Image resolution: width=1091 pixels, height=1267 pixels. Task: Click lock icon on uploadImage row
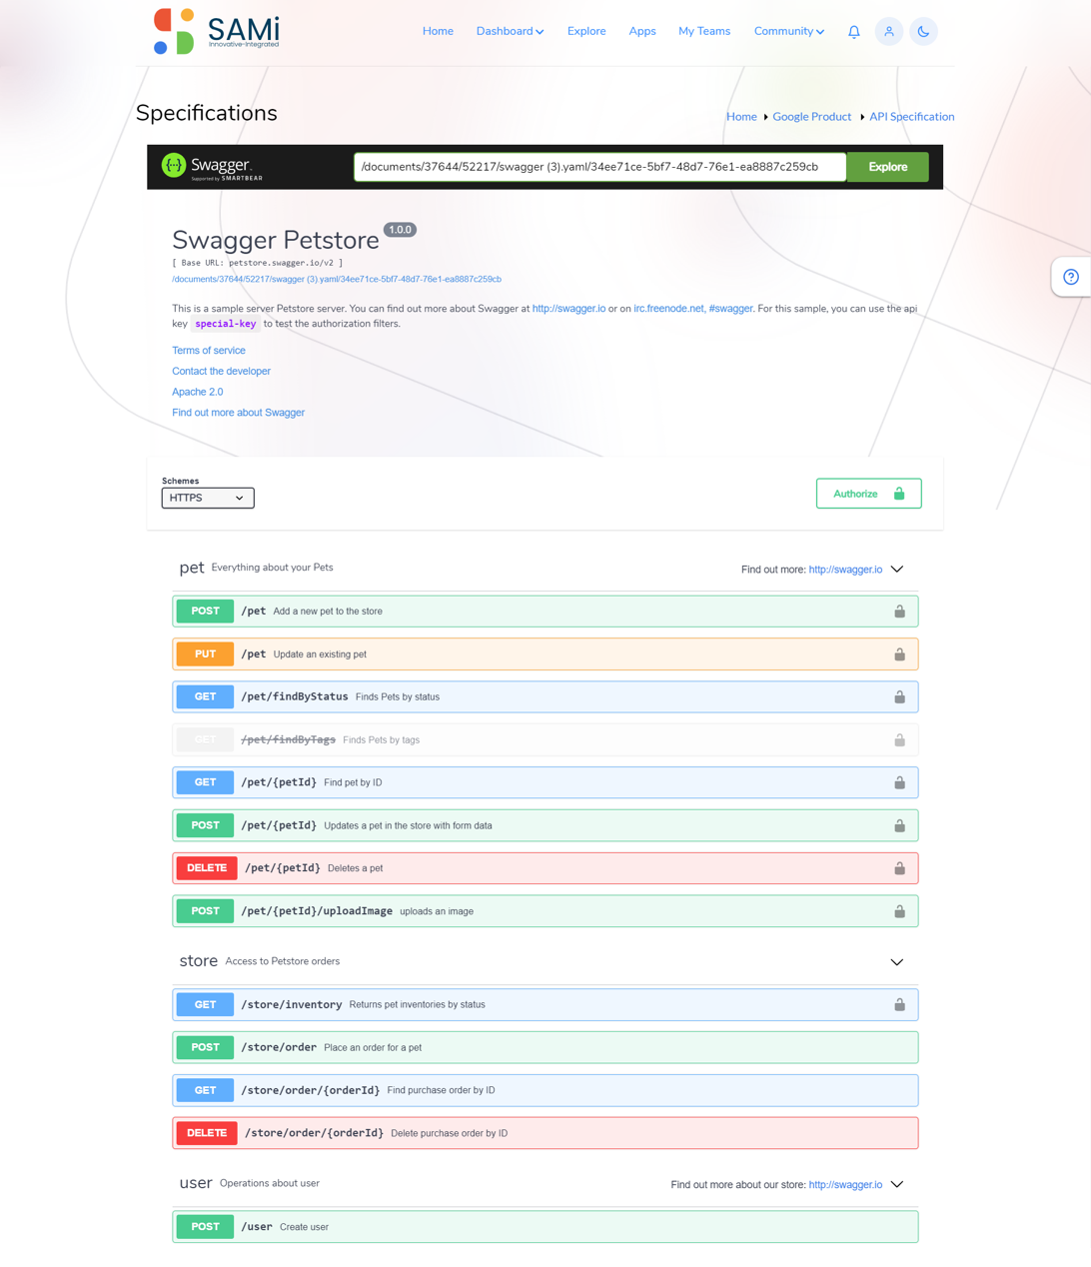pos(899,911)
